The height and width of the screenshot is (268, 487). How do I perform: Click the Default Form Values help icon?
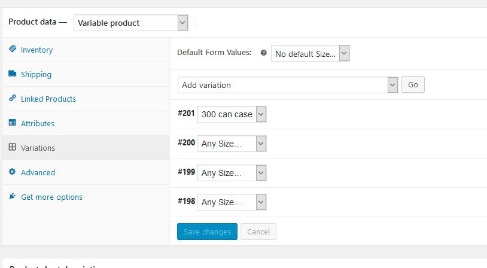click(x=263, y=53)
